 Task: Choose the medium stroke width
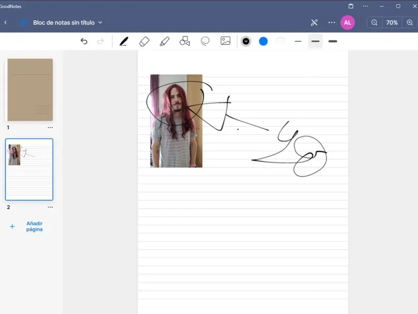click(315, 41)
